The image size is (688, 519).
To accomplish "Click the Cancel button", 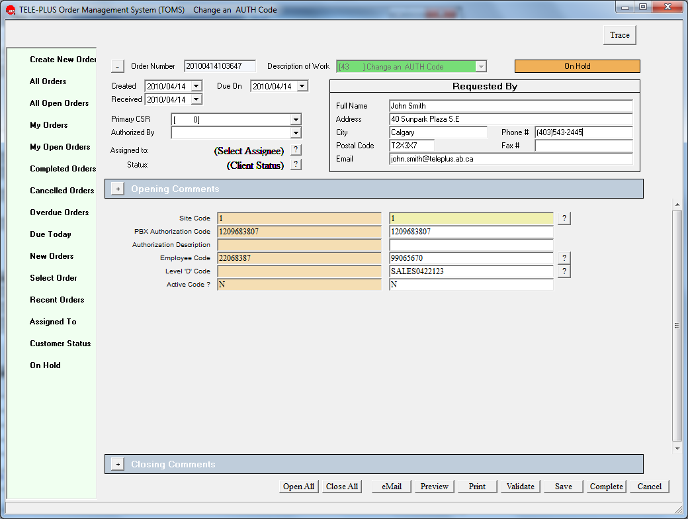I will coord(650,487).
